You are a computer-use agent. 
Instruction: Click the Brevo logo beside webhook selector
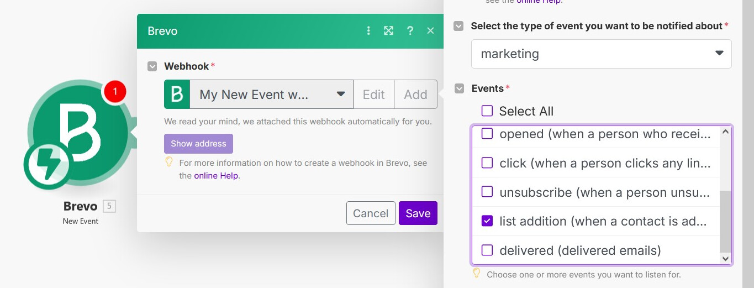[177, 95]
